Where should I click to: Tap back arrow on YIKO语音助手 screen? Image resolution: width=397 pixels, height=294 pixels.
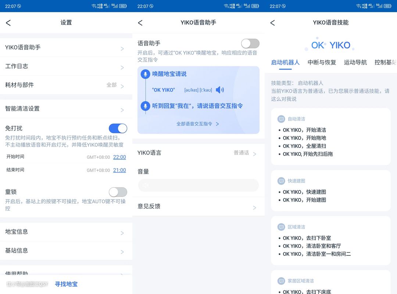140,23
